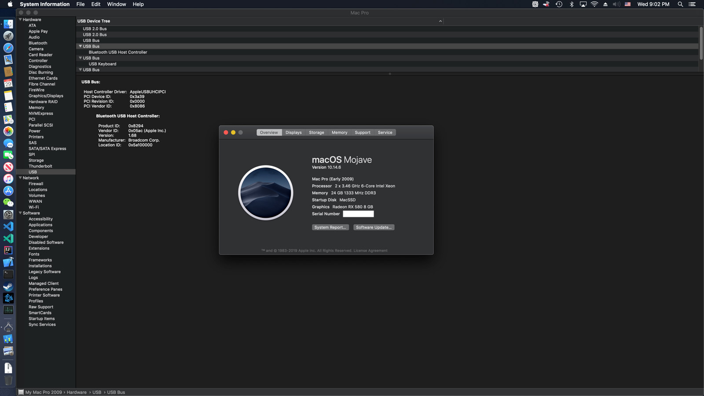Select Graphics/Displays in the sidebar

pos(46,96)
